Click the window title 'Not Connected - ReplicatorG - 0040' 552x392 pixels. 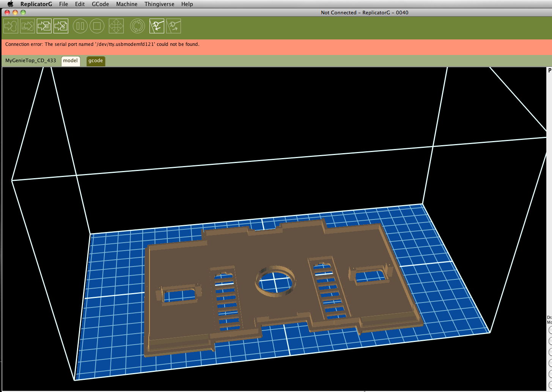tap(365, 13)
